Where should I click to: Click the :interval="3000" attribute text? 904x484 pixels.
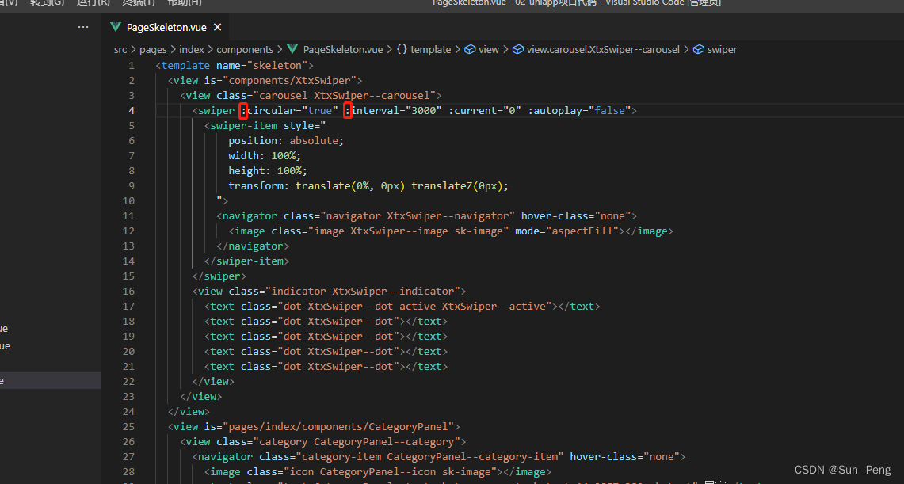pos(393,111)
